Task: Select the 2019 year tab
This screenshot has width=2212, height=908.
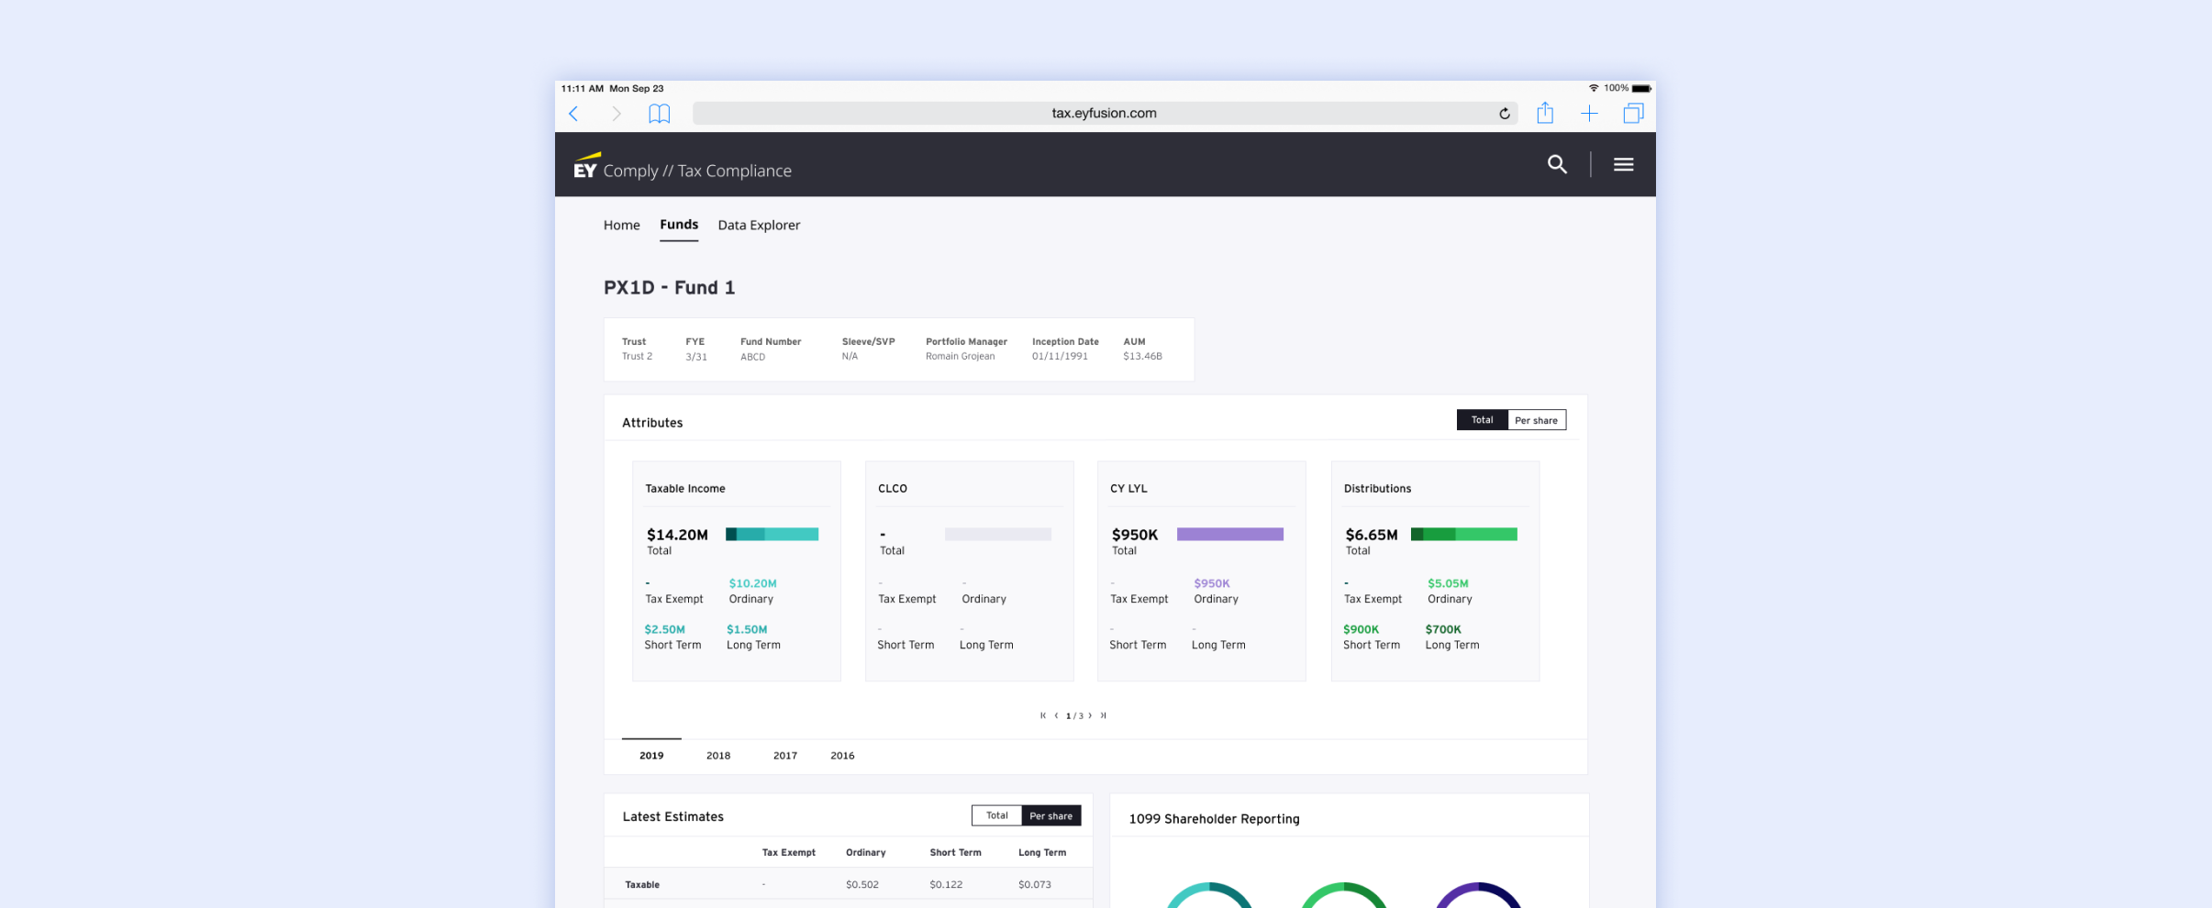Action: coord(651,756)
